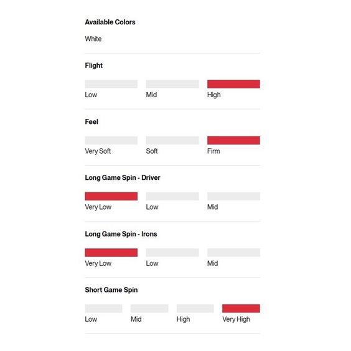Screen dimensions: 351x351
Task: Select the Soft feel bar
Action: [x=172, y=141]
